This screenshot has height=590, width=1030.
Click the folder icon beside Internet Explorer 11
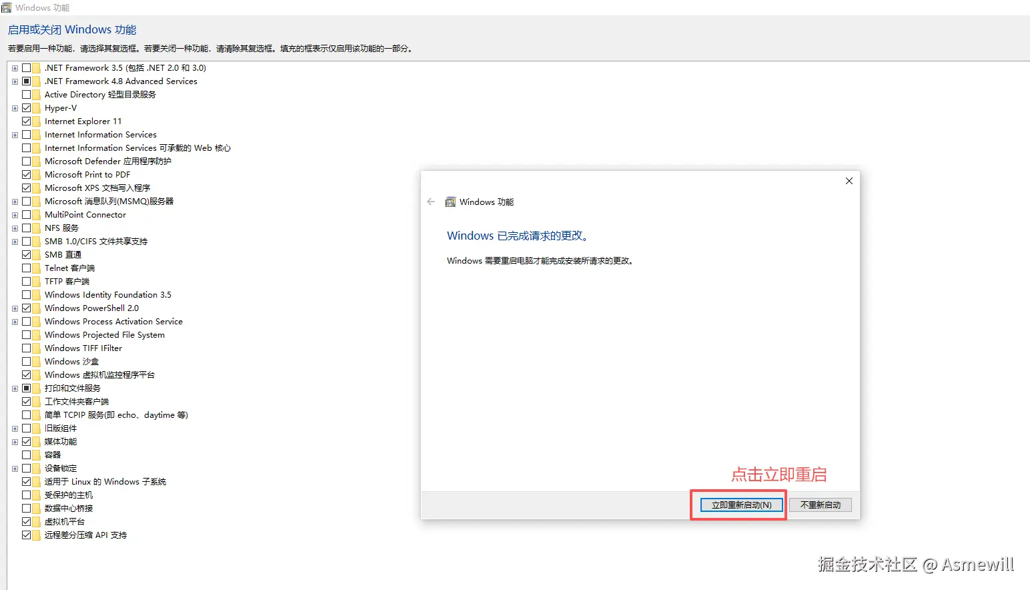pos(36,121)
